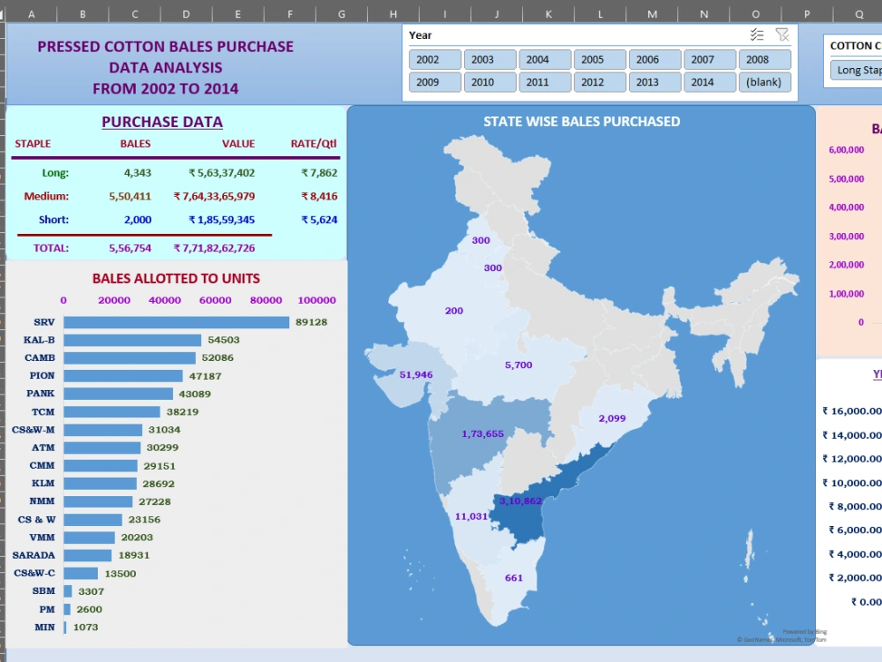Click the 3,10,862 state map label

tap(521, 501)
